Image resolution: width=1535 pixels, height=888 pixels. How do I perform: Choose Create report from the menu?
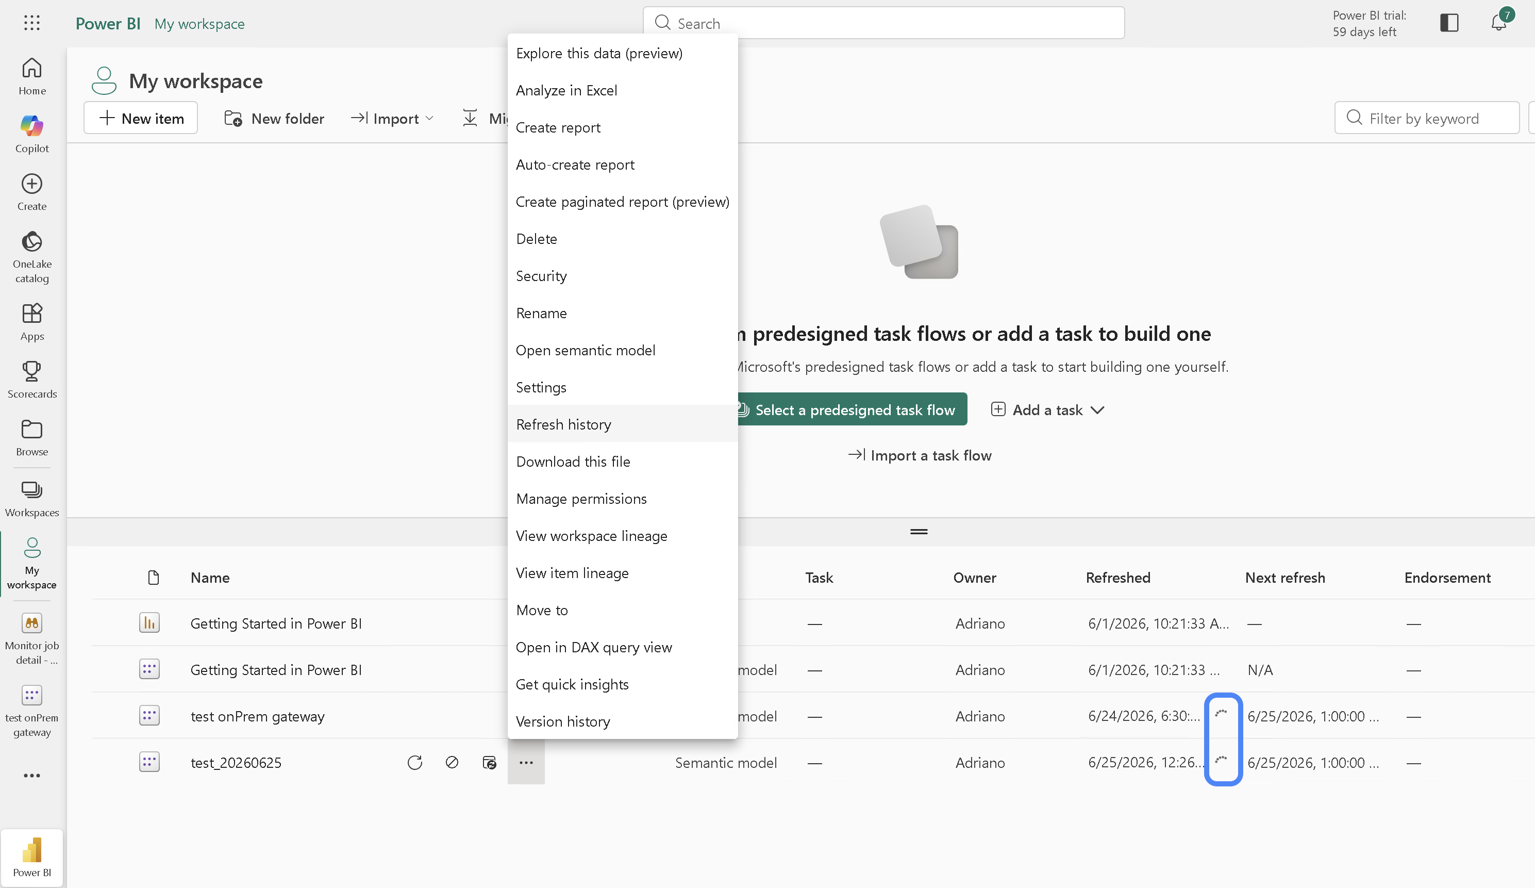[x=623, y=127]
